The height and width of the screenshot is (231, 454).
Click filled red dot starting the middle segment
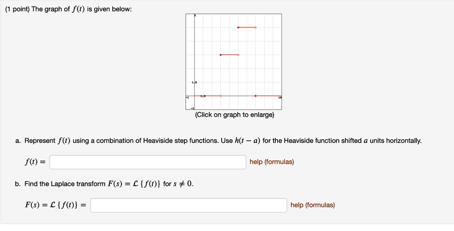tap(221, 55)
